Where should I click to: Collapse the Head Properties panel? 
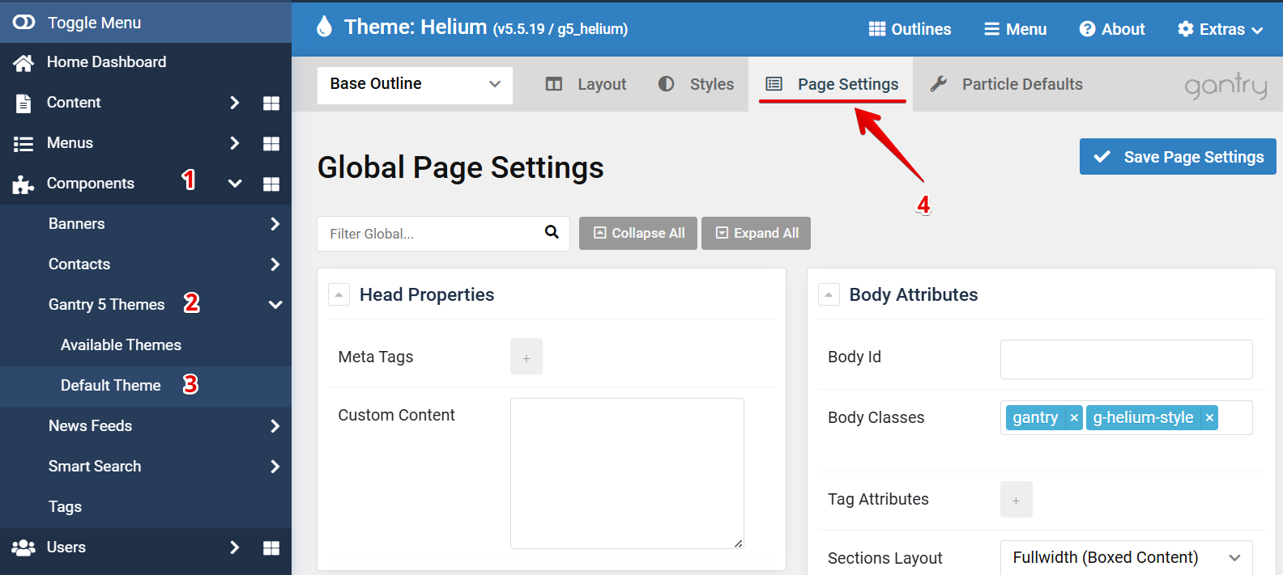tap(339, 294)
